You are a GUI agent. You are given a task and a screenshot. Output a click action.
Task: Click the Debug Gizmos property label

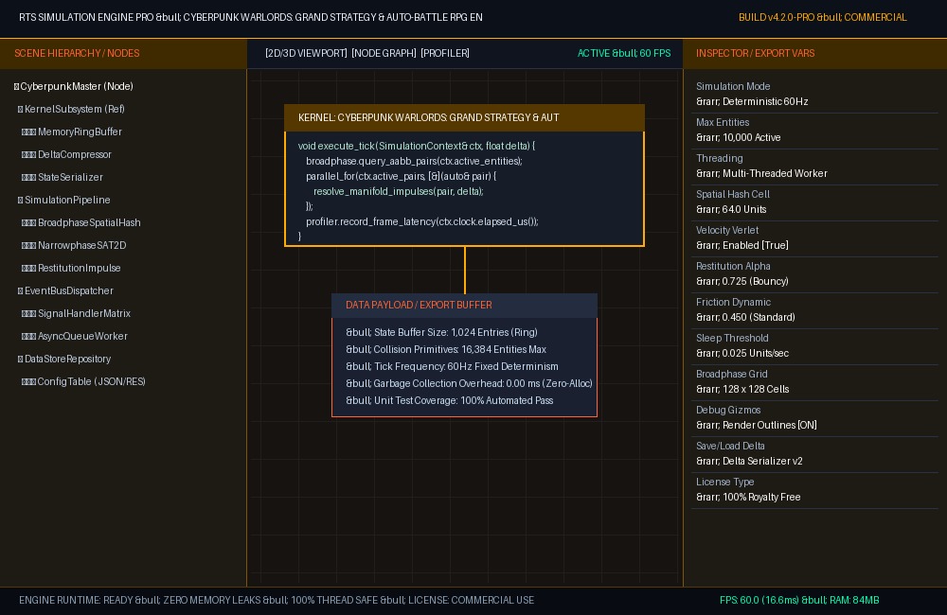(x=727, y=410)
